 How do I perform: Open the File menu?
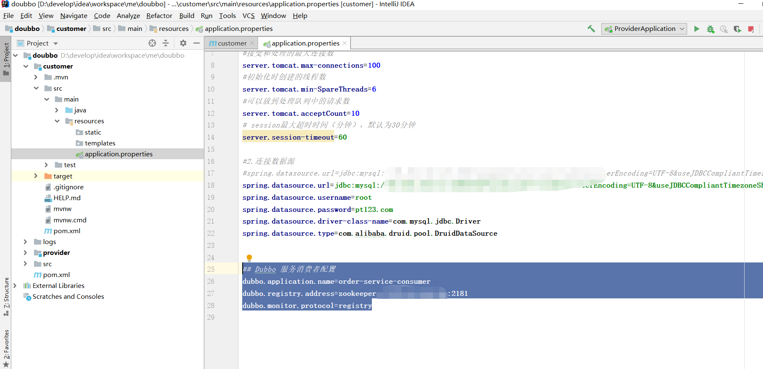pyautogui.click(x=8, y=16)
